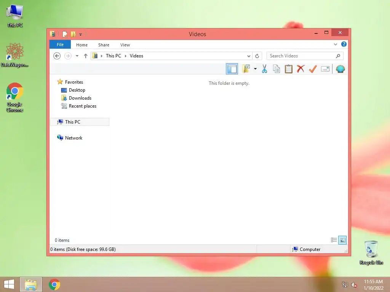The width and height of the screenshot is (390, 292).
Task: Click Videos window system icon in title bar
Action: pyautogui.click(x=53, y=34)
